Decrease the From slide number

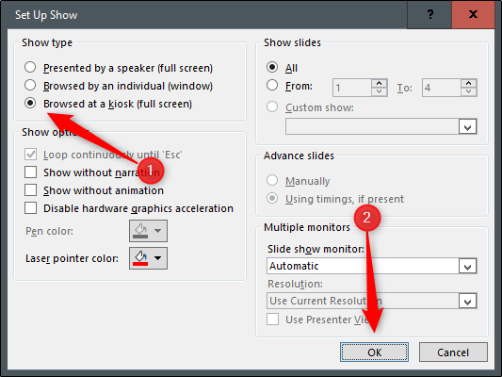pyautogui.click(x=379, y=92)
